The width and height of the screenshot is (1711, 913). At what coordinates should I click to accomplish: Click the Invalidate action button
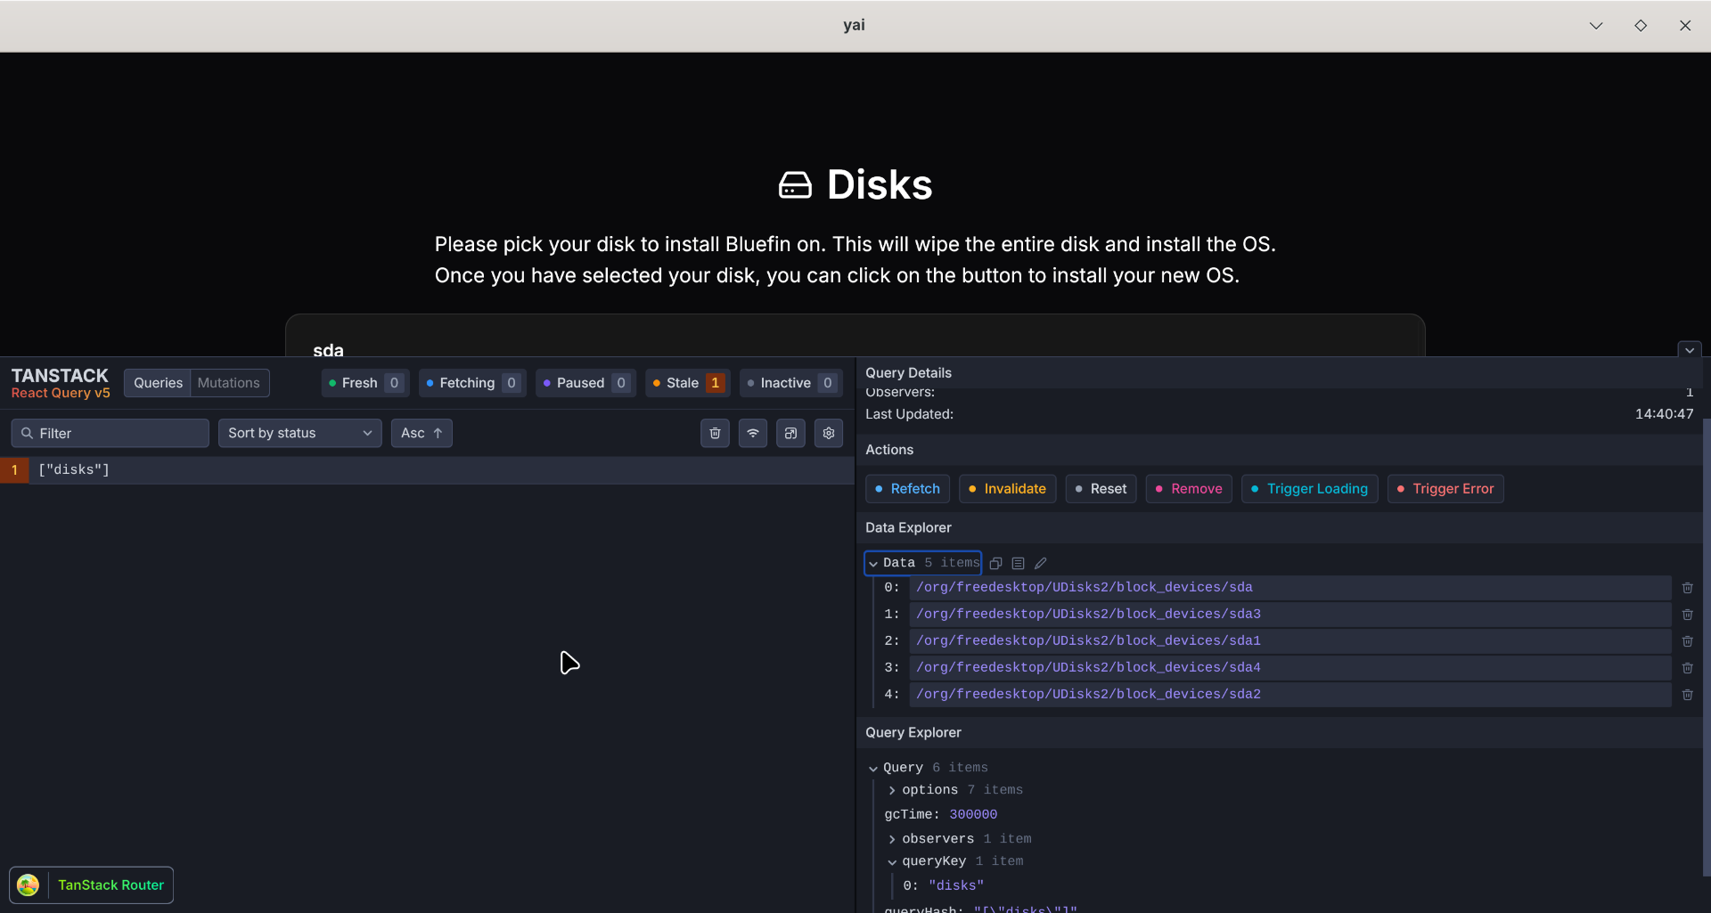[x=1007, y=489]
